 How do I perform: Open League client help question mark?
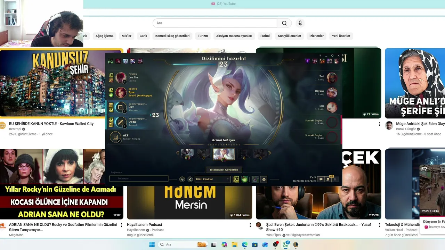point(320,56)
